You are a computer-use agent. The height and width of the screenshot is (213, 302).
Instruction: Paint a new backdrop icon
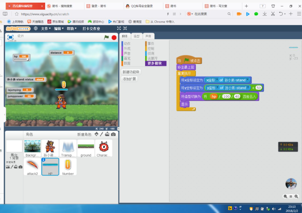click(12, 167)
